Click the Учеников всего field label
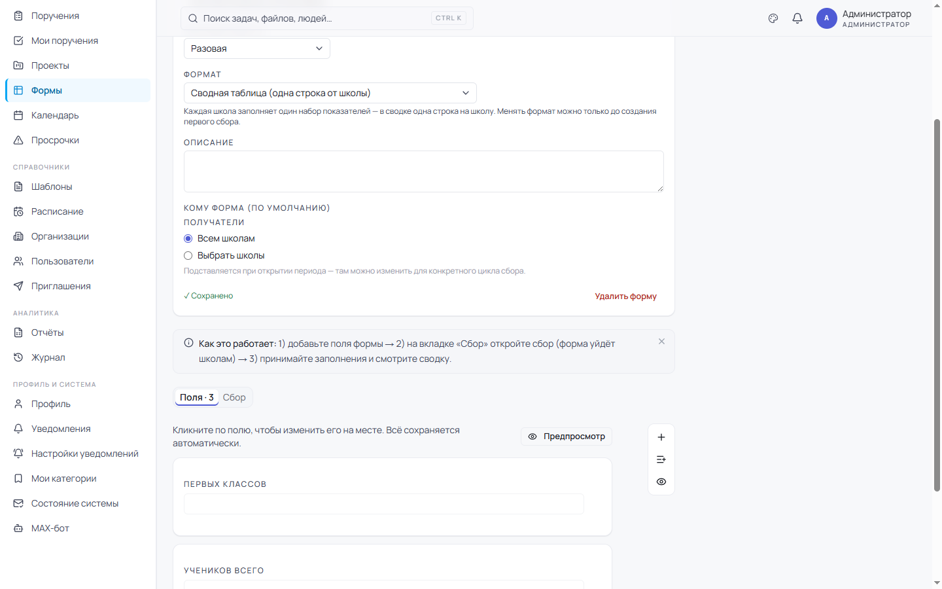 coord(224,571)
